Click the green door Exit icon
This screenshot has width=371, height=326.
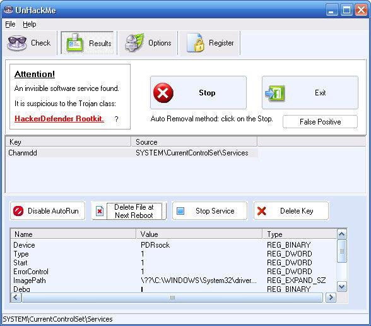click(274, 93)
